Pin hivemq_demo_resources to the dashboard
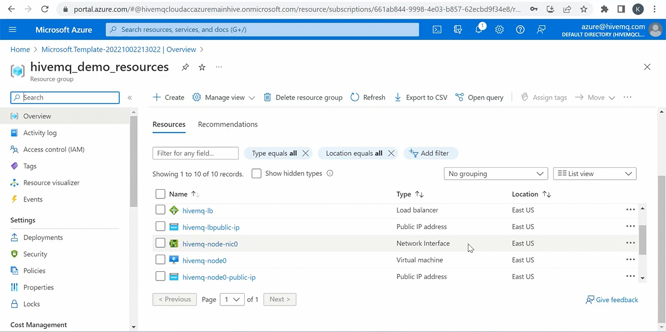 tap(185, 68)
